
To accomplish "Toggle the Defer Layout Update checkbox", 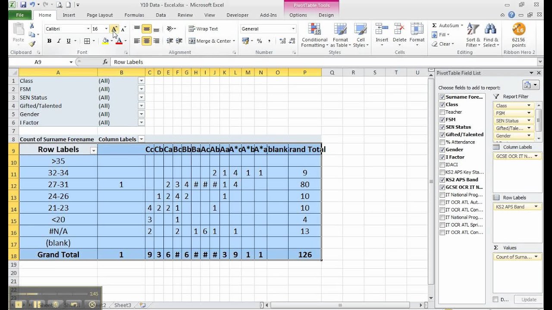I will pyautogui.click(x=496, y=299).
